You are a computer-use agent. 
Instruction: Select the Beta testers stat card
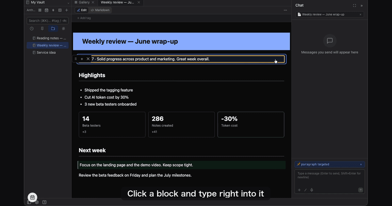pos(112,125)
